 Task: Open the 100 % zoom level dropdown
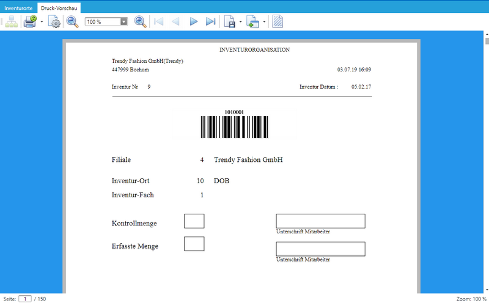tap(124, 21)
